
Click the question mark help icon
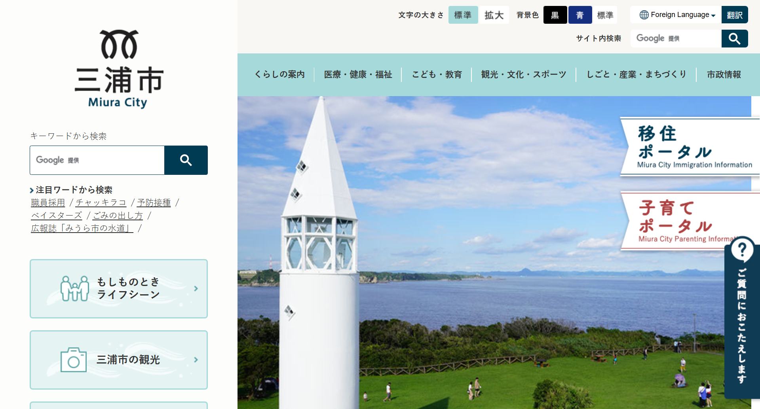(x=742, y=250)
